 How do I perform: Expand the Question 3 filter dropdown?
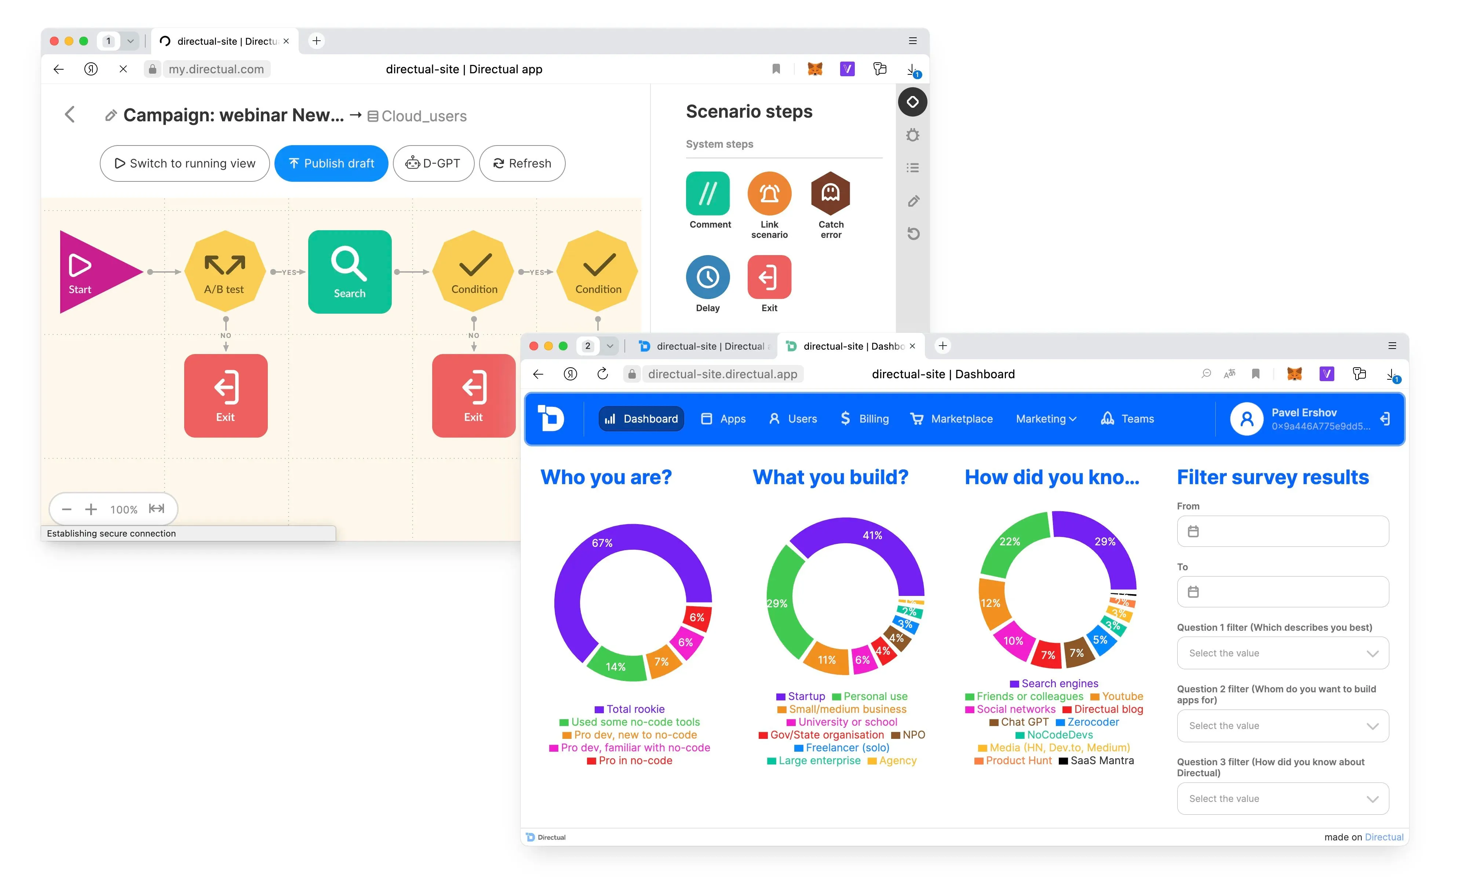(x=1282, y=799)
